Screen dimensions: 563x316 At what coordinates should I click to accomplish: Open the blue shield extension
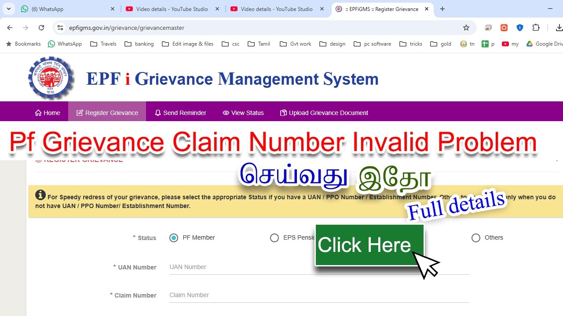pyautogui.click(x=520, y=28)
